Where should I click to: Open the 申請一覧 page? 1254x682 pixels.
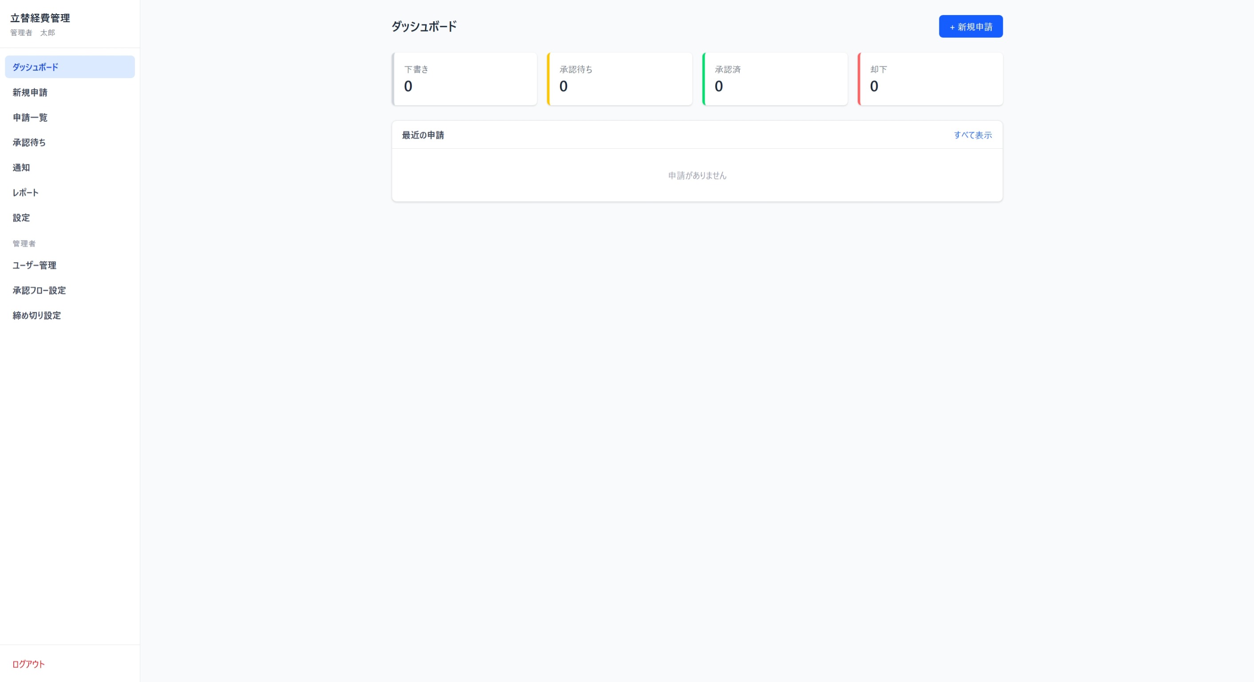tap(30, 117)
